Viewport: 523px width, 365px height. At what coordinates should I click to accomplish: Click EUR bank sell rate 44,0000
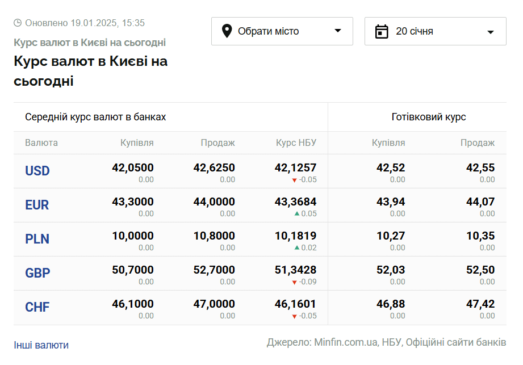coord(214,202)
